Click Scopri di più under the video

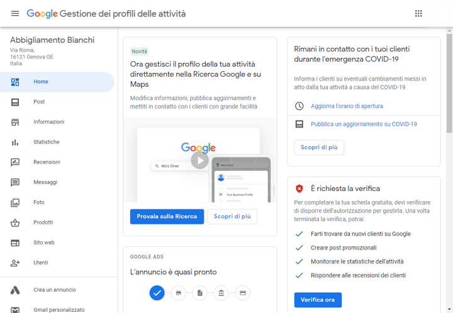(232, 217)
